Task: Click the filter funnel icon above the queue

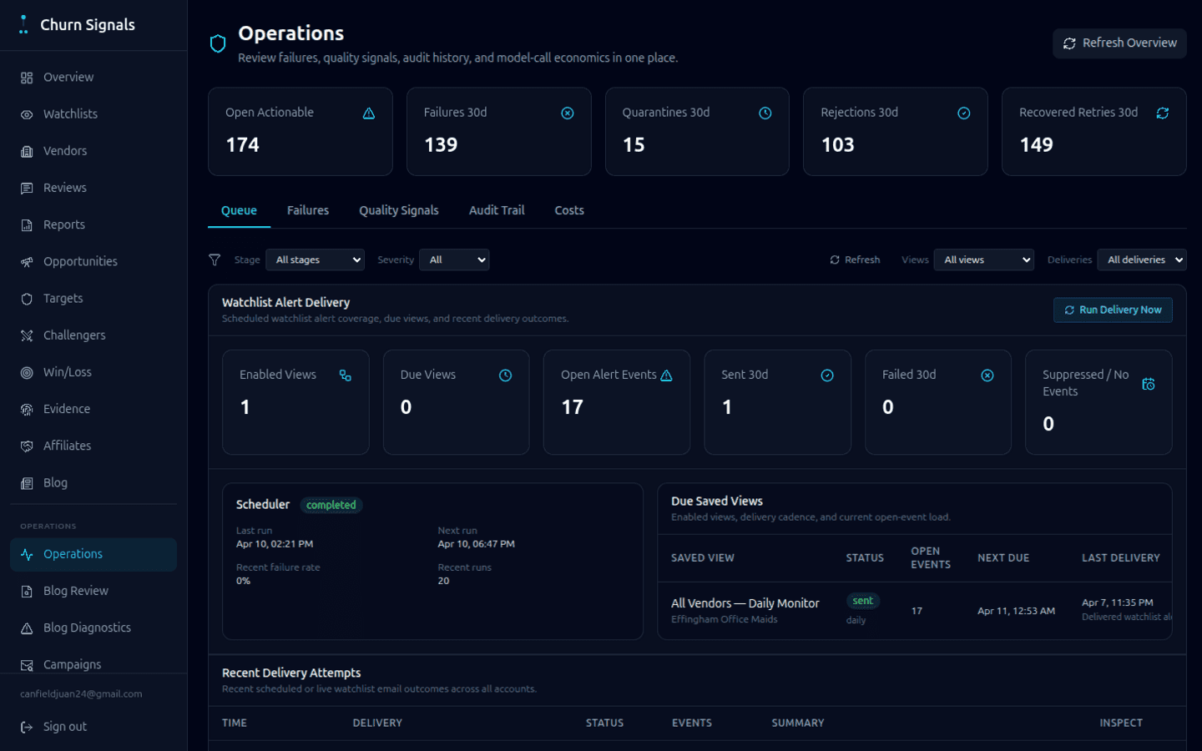Action: pos(215,260)
